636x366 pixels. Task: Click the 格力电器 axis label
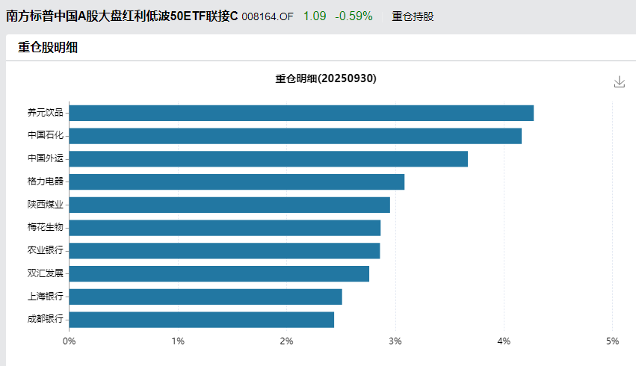[x=46, y=182]
